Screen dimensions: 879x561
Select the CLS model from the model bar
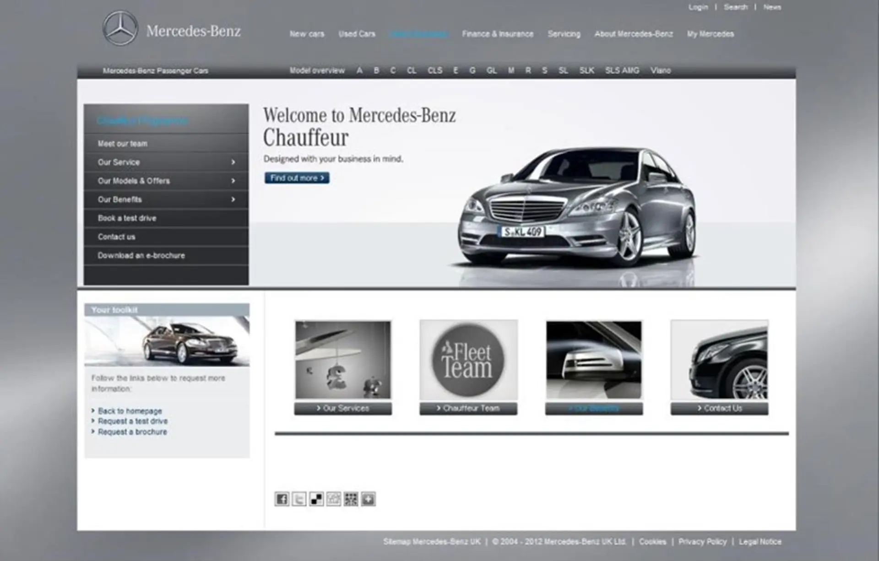tap(434, 70)
